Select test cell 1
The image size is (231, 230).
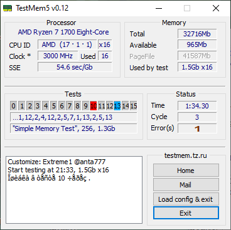(x=22, y=106)
